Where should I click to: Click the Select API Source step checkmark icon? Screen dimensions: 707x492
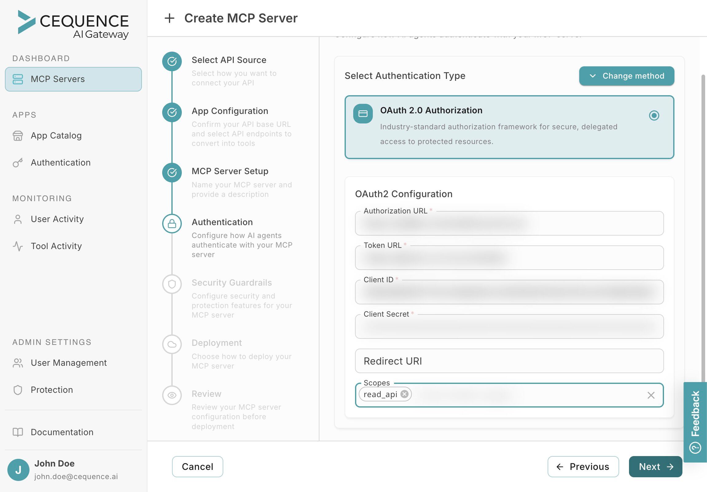[172, 61]
